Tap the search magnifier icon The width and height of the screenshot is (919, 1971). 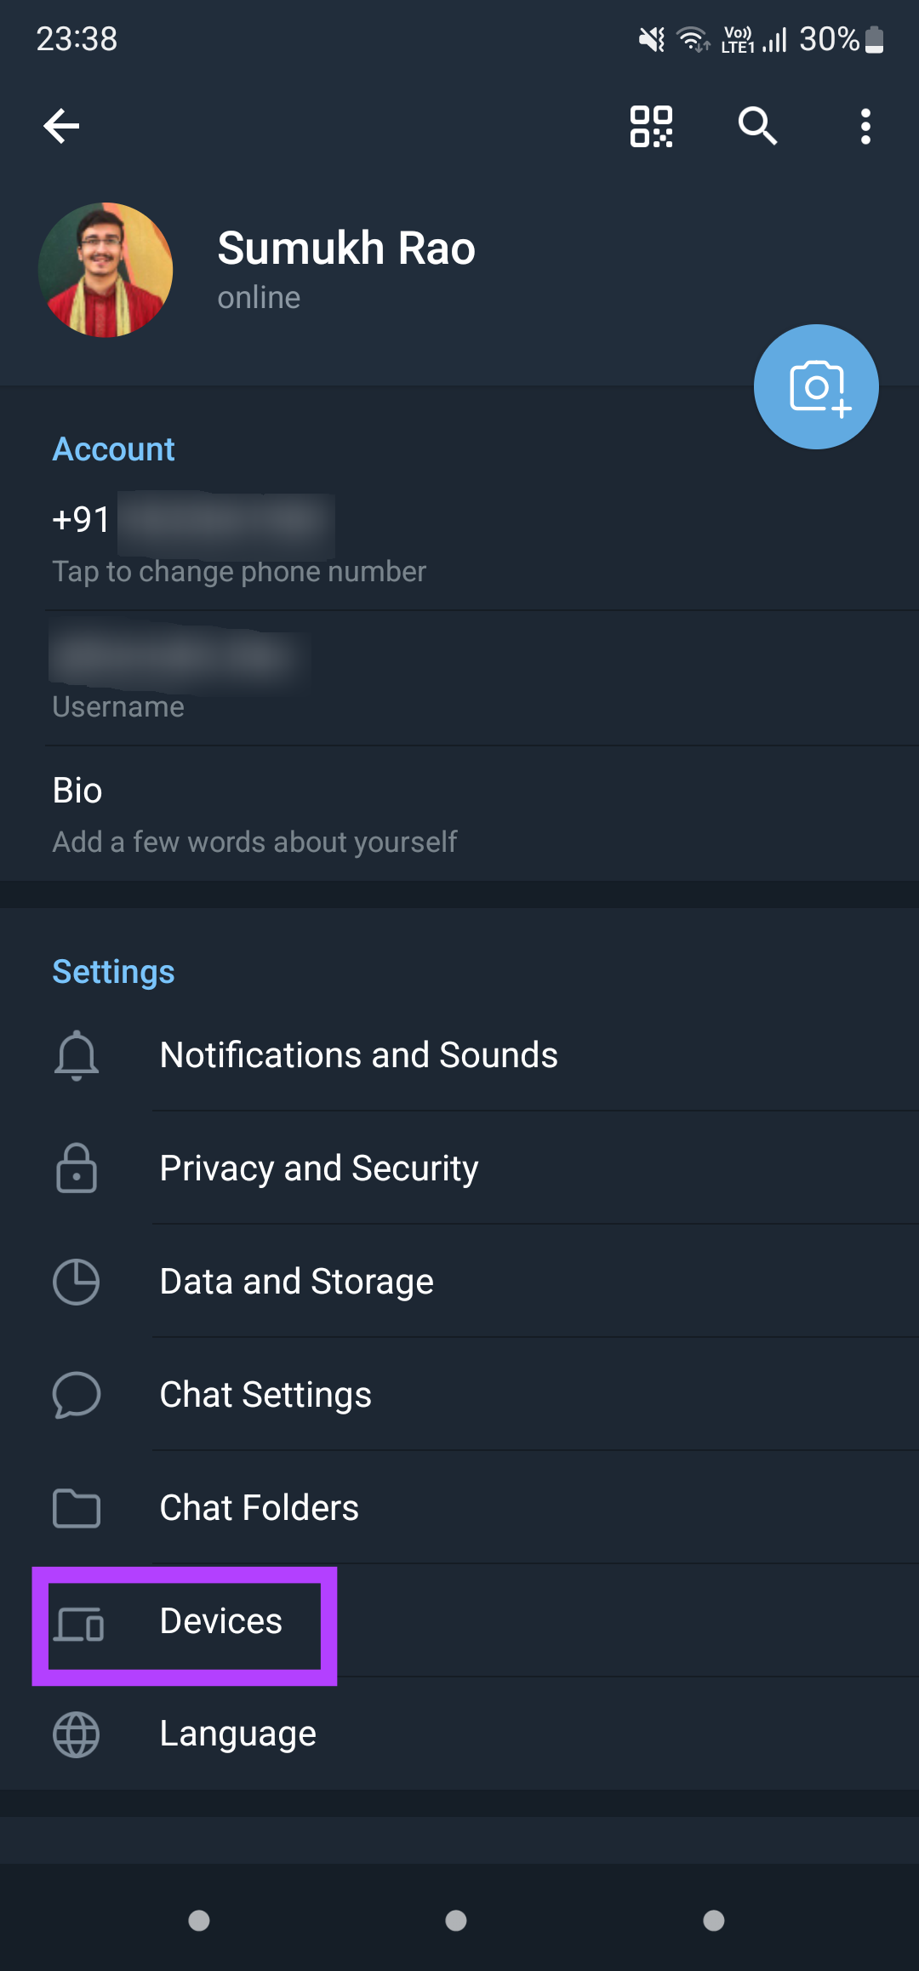coord(757,127)
